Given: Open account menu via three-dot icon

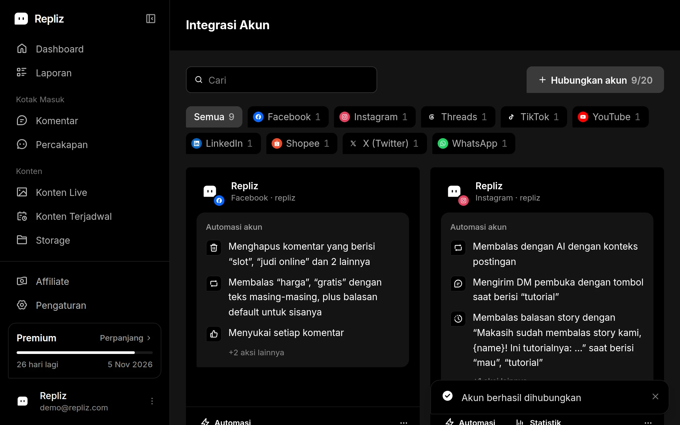Looking at the screenshot, I should pos(152,401).
